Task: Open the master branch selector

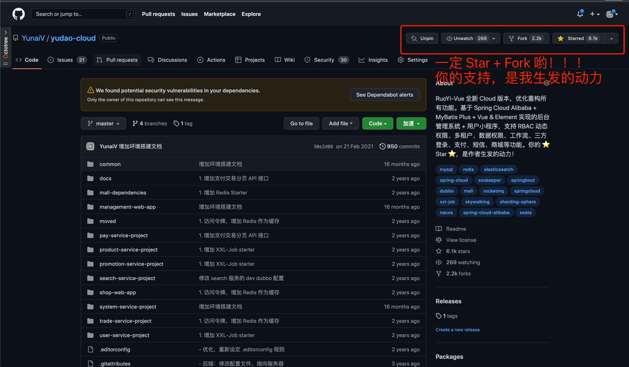Action: (x=103, y=123)
